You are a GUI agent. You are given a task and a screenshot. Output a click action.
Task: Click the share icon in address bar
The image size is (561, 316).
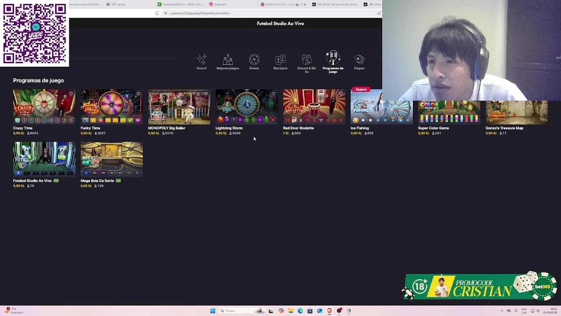coord(379,13)
